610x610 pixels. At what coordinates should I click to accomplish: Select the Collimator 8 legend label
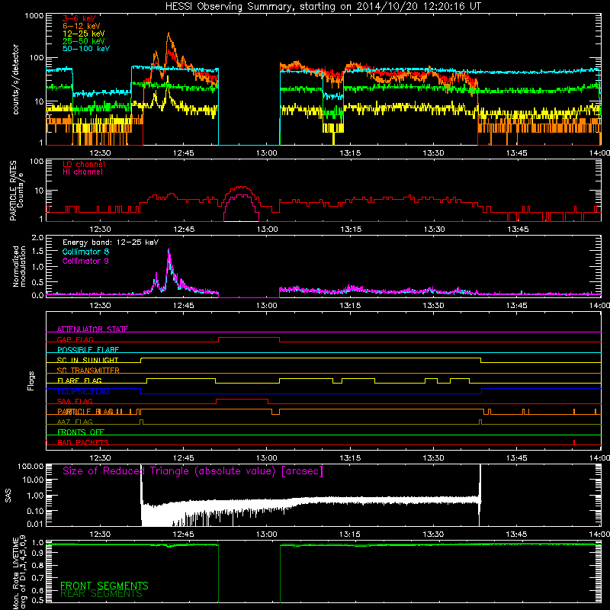[85, 252]
